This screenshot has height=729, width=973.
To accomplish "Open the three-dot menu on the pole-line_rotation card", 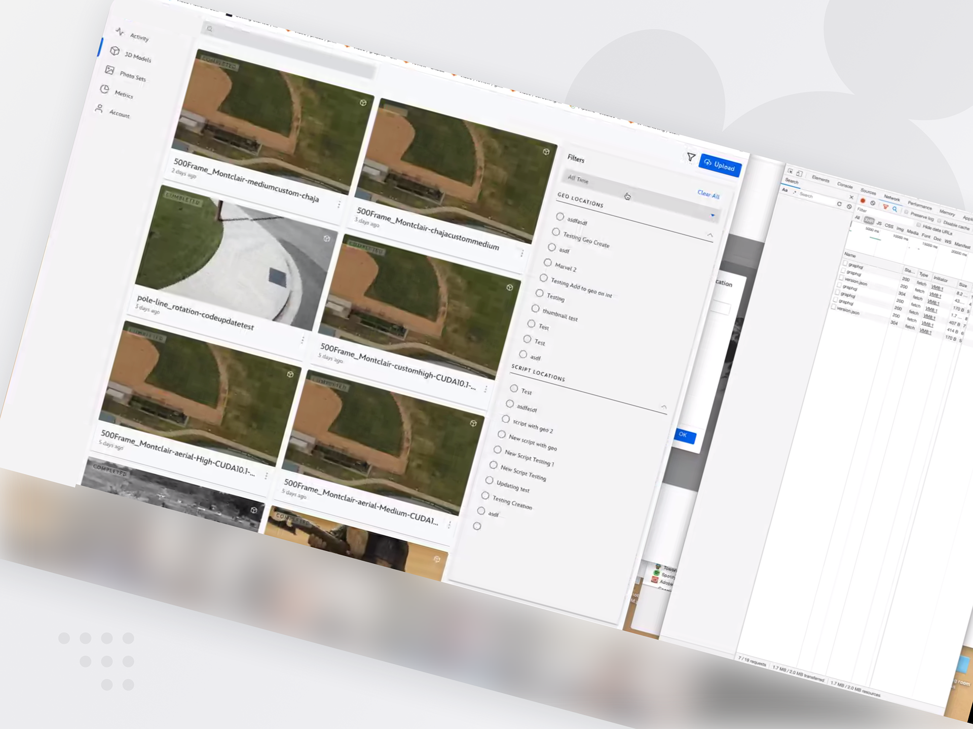I will (x=303, y=340).
